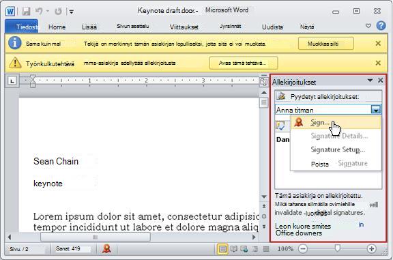Switch to Print Layout view
Viewport: 393px width, 260px height.
pyautogui.click(x=222, y=249)
